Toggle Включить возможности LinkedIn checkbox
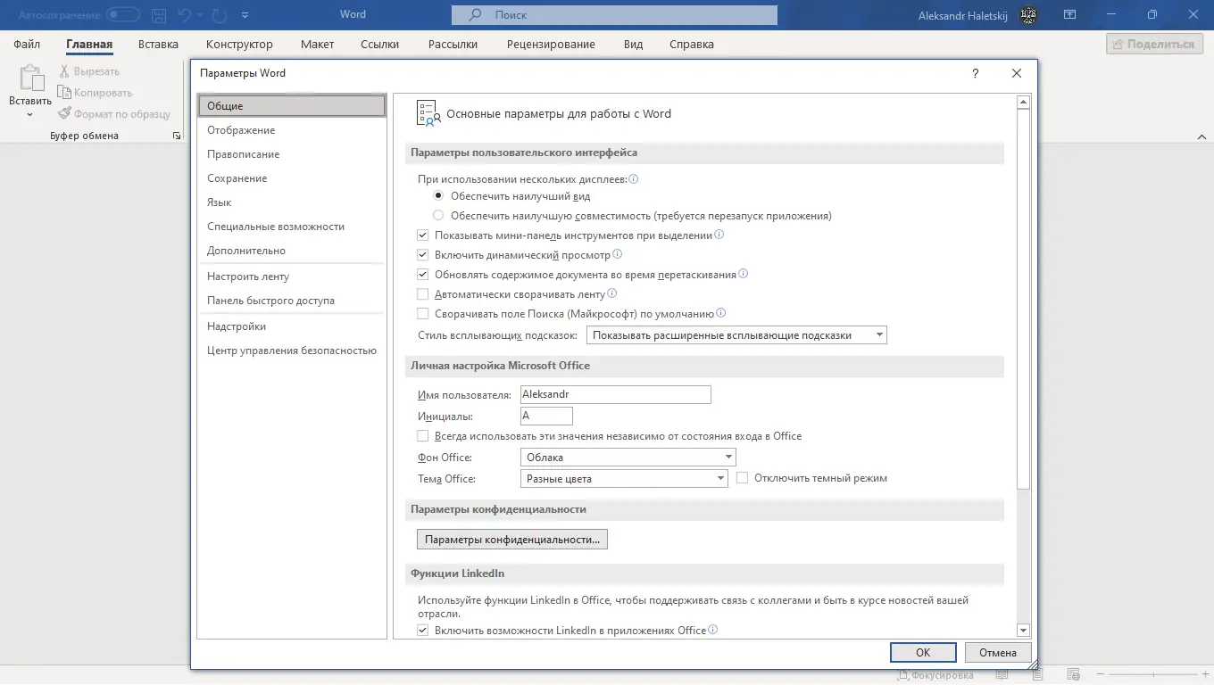Screen dimensions: 1214x685 click(x=423, y=631)
